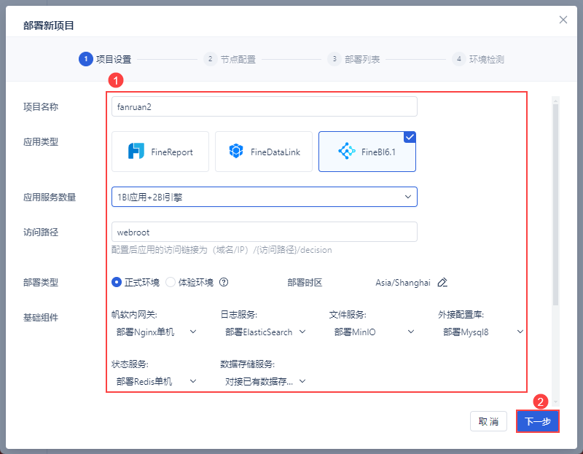Click the 下一步 button
This screenshot has height=454, width=583.
coord(537,421)
